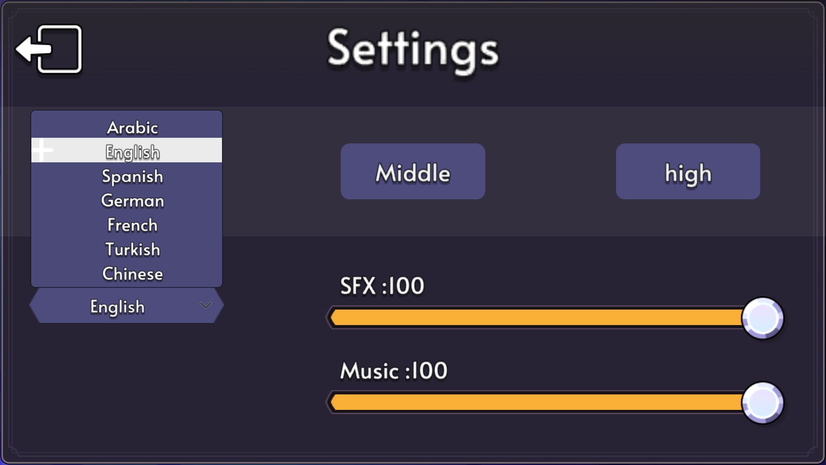Click the Settings title heading
This screenshot has height=465, width=826.
413,50
